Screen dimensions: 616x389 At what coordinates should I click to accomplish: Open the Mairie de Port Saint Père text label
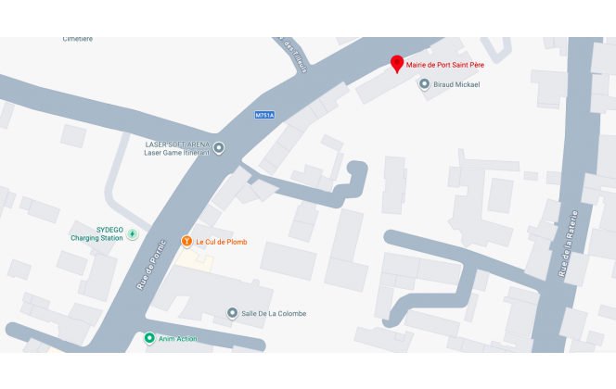tap(444, 65)
